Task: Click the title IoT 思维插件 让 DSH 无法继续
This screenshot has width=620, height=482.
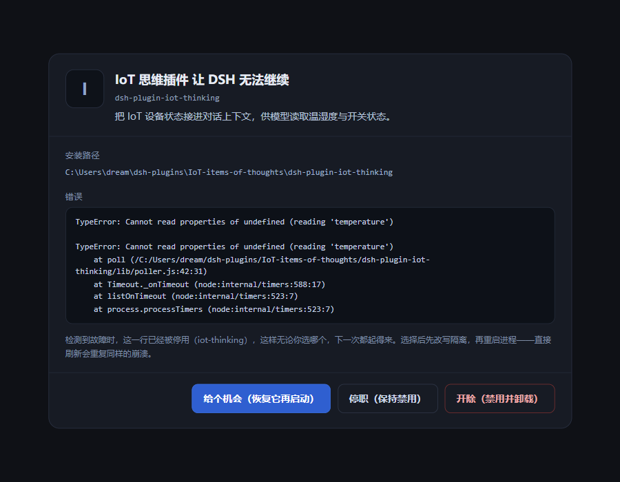Action: point(202,79)
